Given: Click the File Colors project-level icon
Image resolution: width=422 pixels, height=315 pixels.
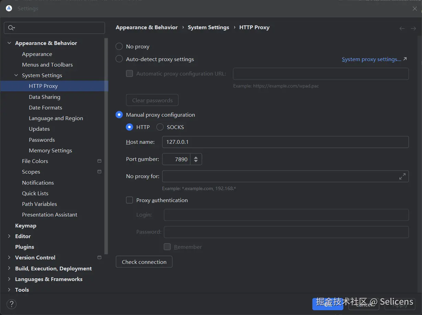Looking at the screenshot, I should 99,161.
